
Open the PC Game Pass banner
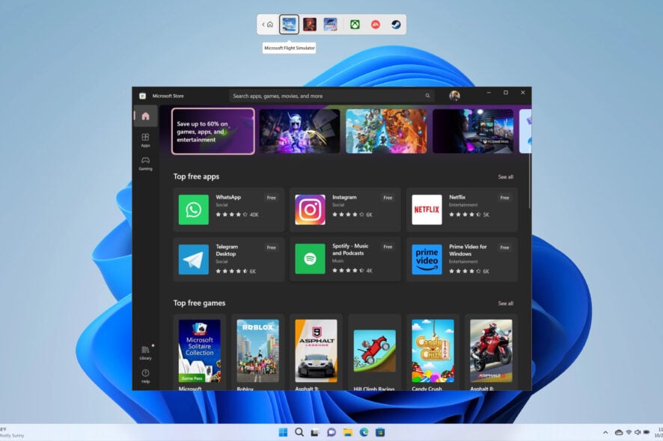click(473, 132)
